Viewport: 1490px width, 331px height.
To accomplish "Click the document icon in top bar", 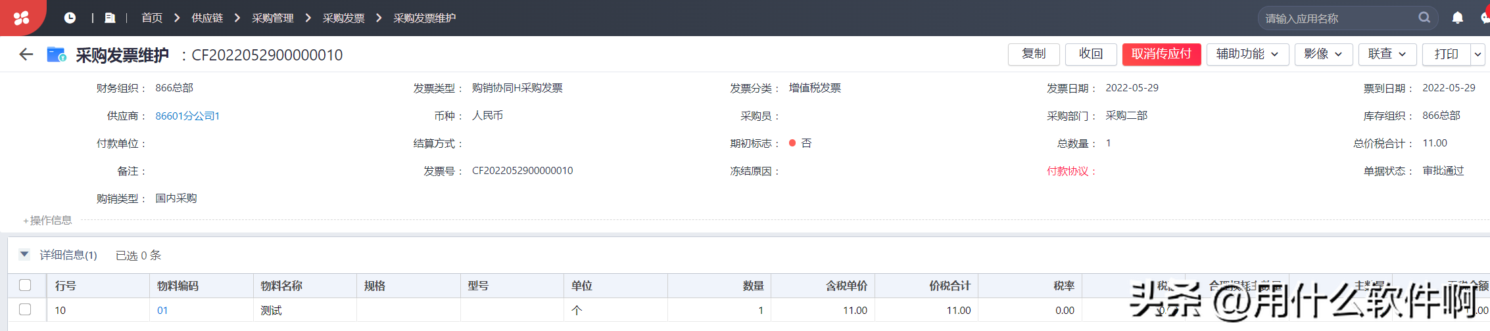I will pyautogui.click(x=110, y=18).
